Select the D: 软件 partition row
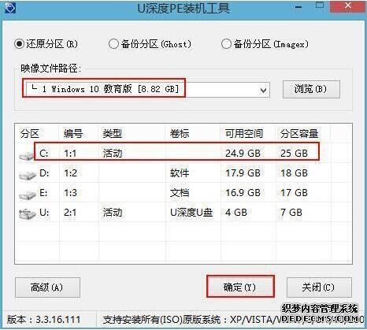The width and height of the screenshot is (367, 330). click(183, 173)
